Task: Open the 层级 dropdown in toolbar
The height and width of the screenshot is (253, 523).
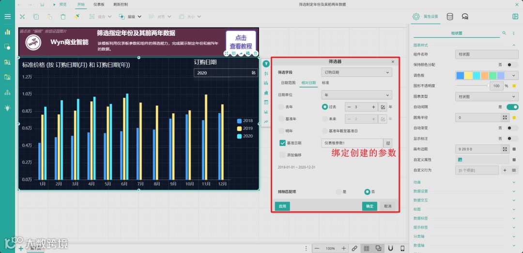Action: [130, 16]
